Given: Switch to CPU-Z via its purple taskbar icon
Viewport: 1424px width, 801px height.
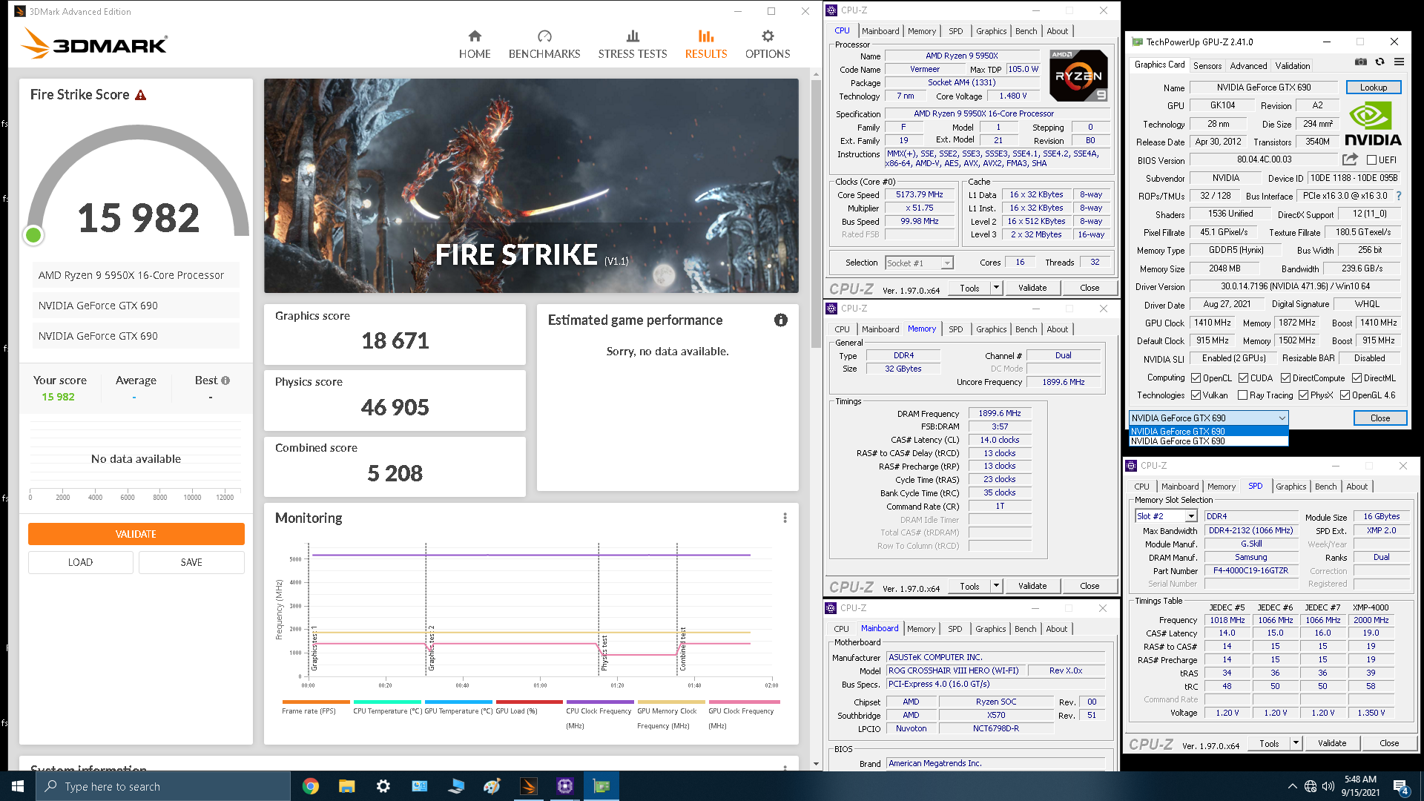Looking at the screenshot, I should pos(565,786).
